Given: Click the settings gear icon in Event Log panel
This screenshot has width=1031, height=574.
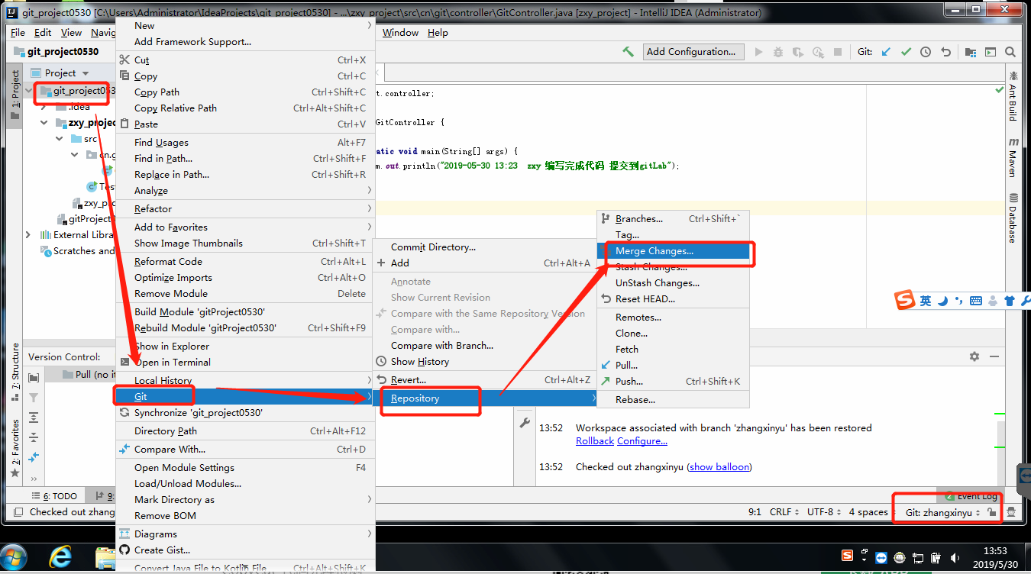Looking at the screenshot, I should 974,356.
